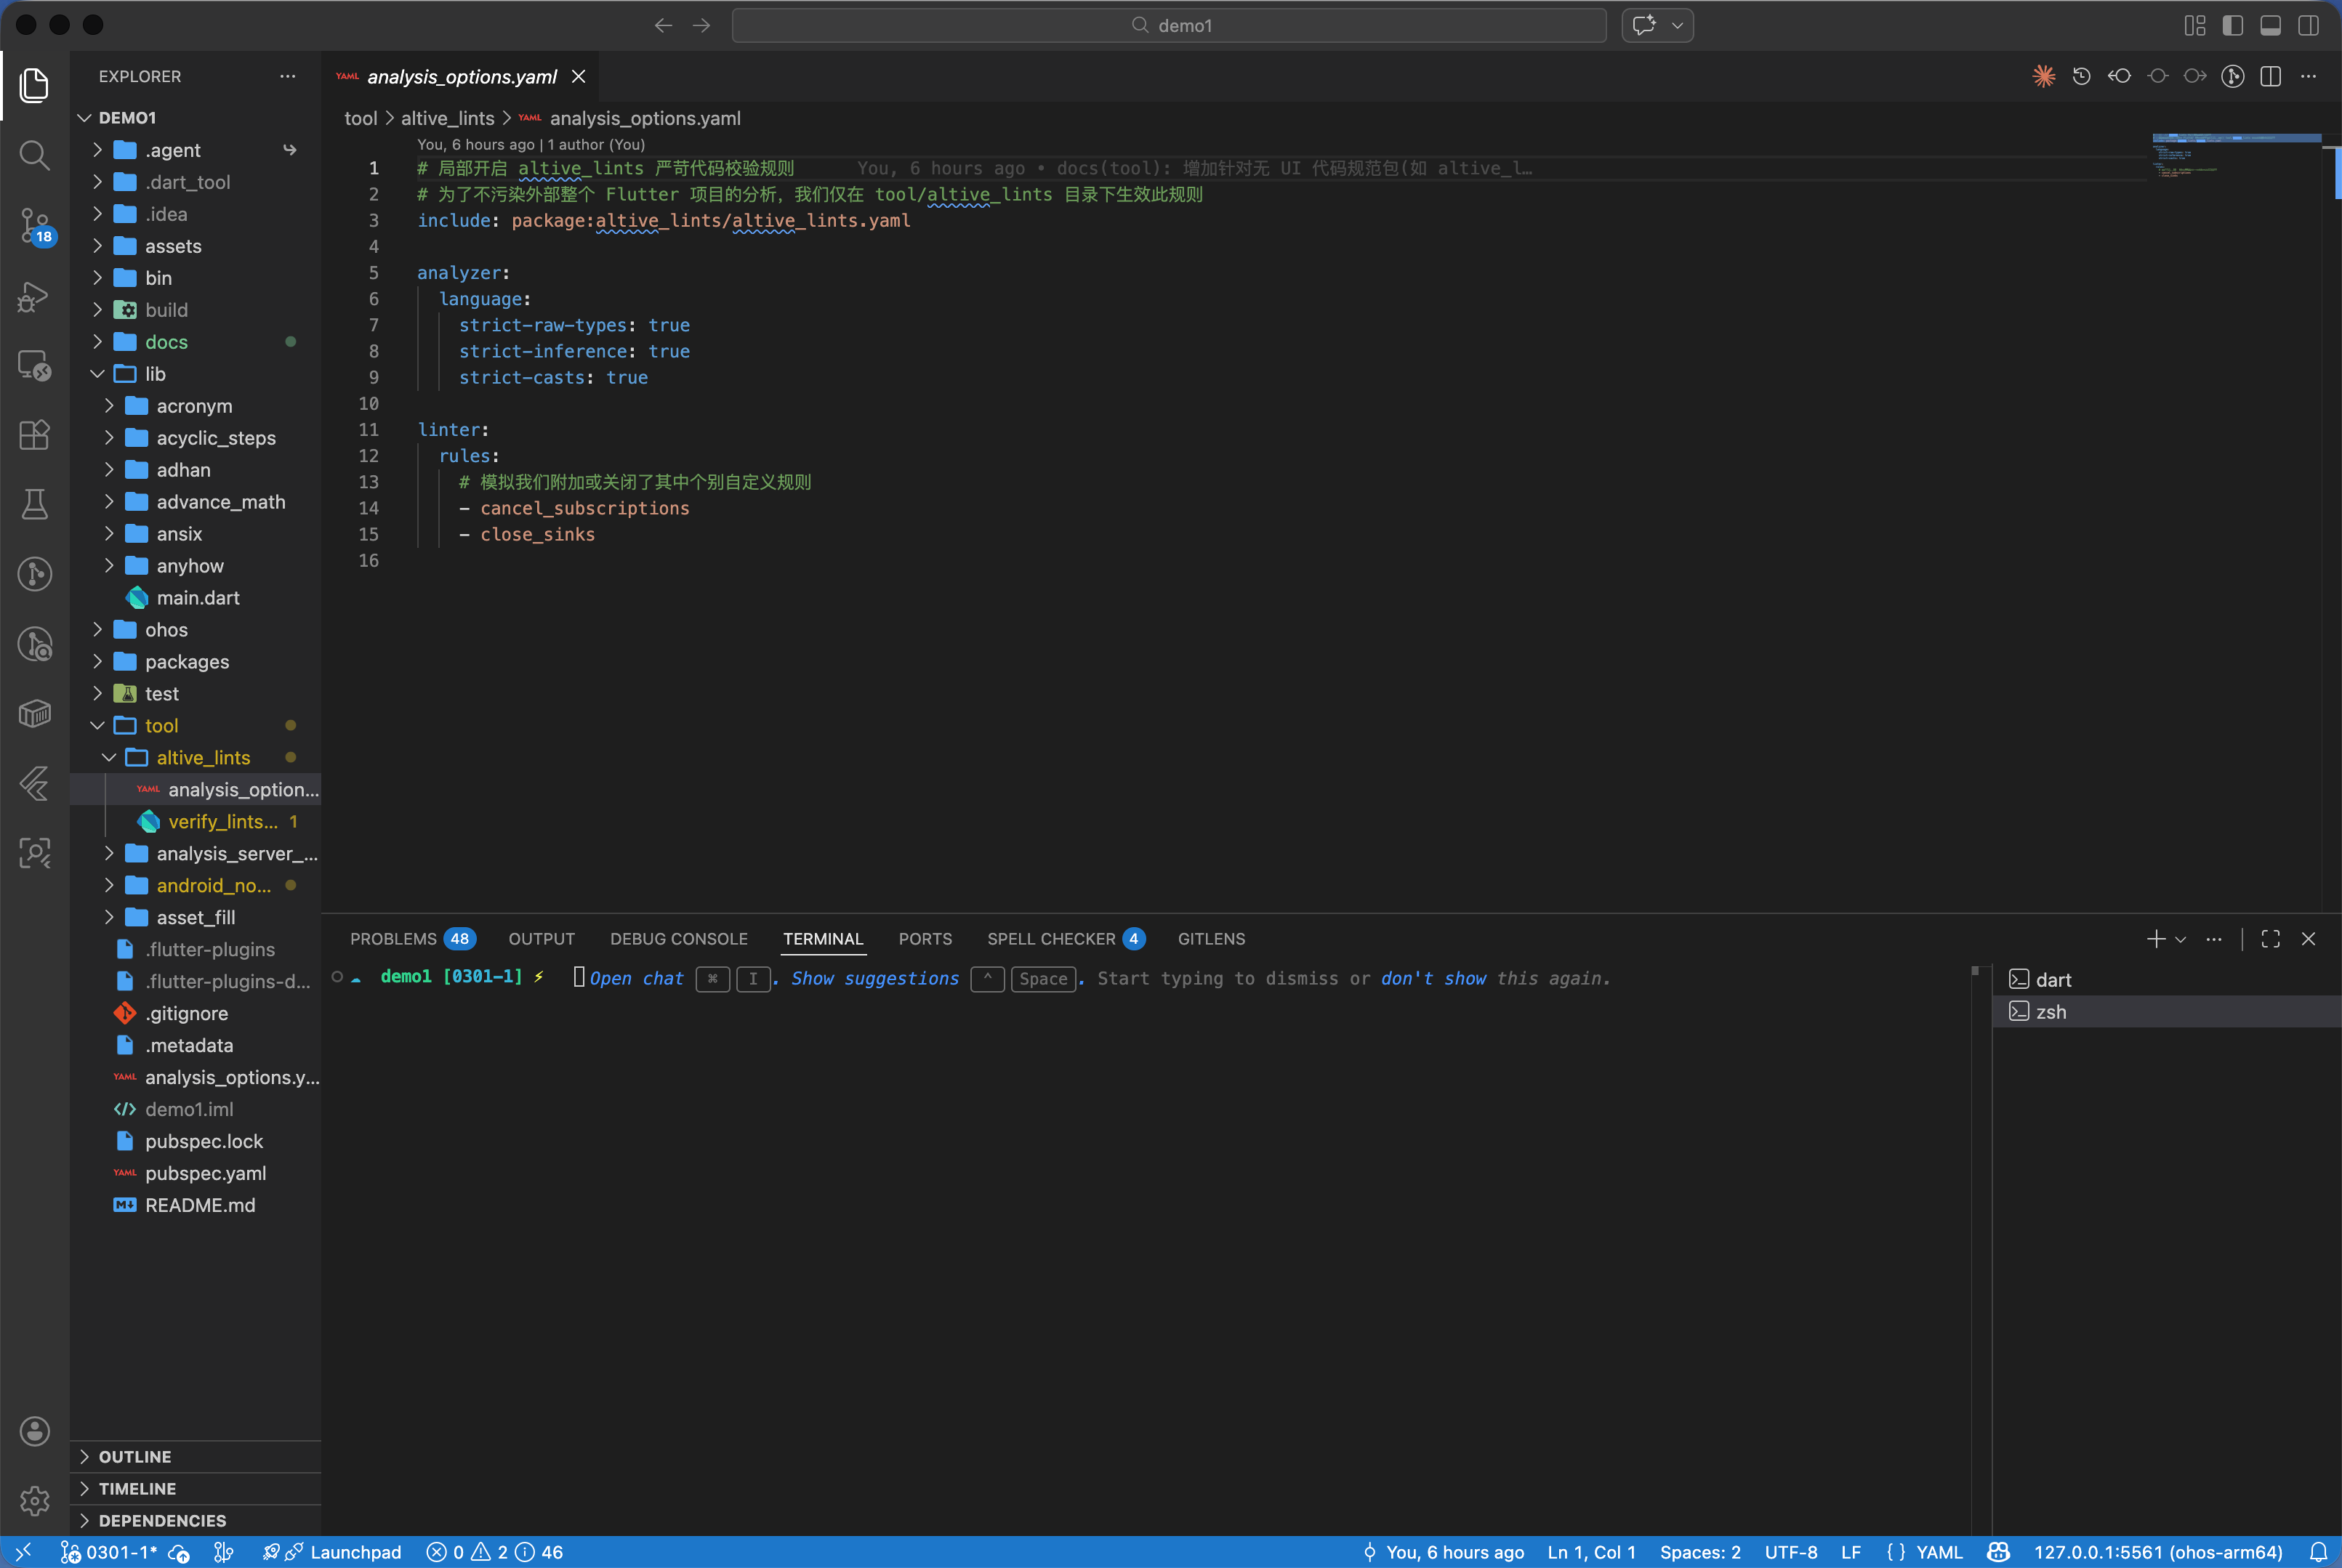Switch to the PROBLEMS tab
The height and width of the screenshot is (1568, 2342).
(x=412, y=939)
